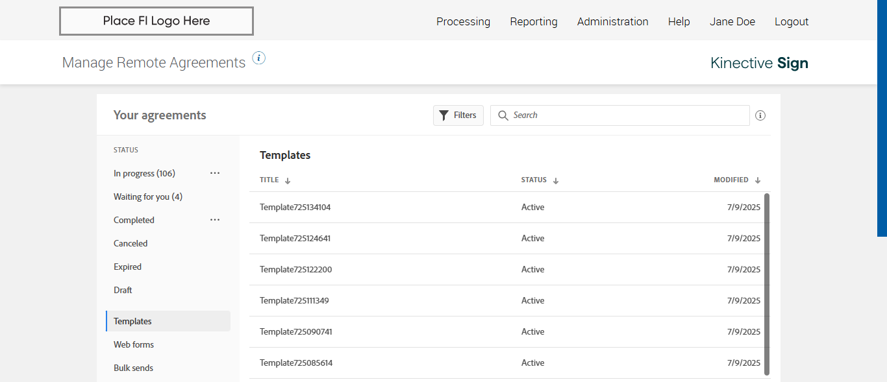Click the Kinective Sign logo

coord(759,63)
